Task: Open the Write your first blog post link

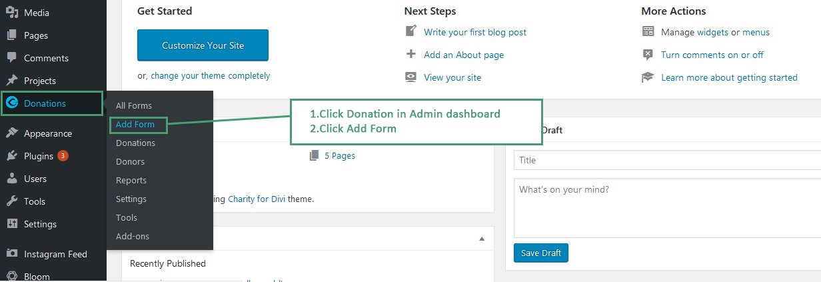Action: 475,32
